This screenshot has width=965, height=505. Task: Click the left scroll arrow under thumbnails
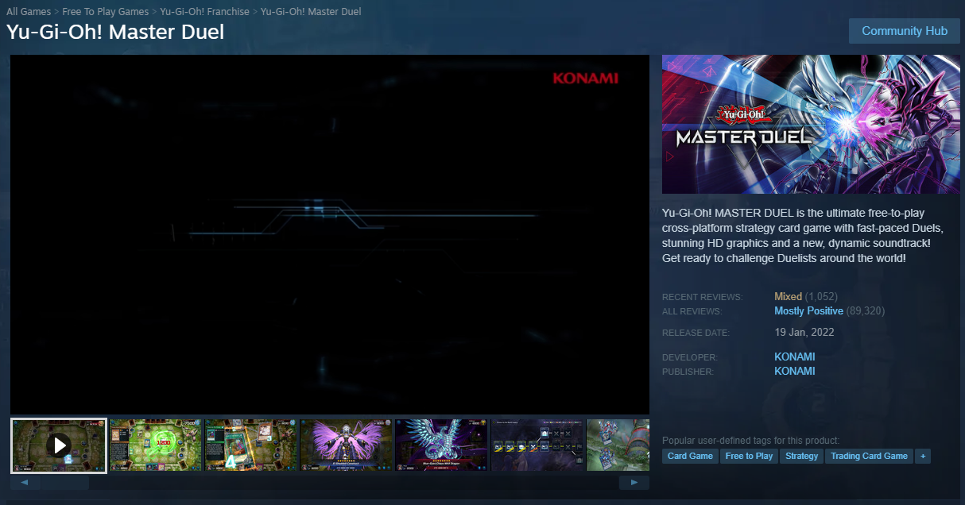coord(25,483)
